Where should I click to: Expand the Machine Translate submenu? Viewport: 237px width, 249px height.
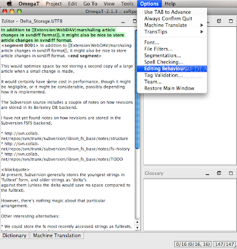172,25
